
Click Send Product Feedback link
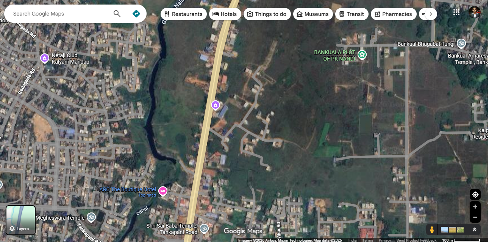416,240
